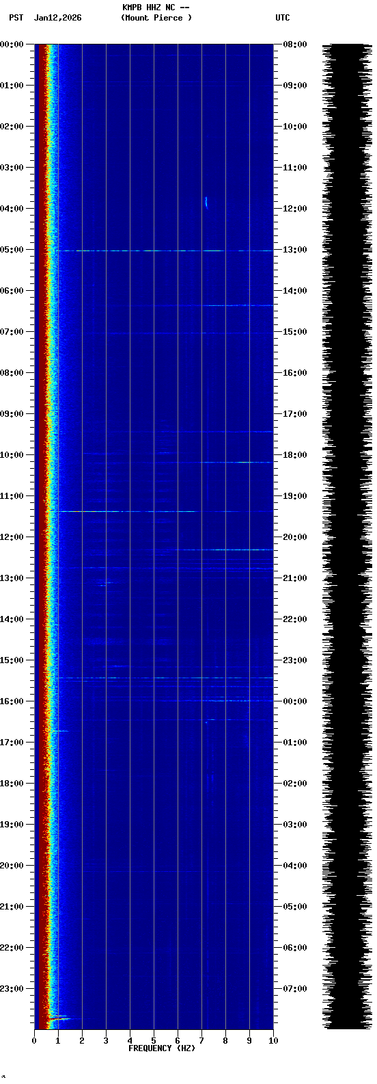Click the Mount Pierce station name

(x=156, y=18)
